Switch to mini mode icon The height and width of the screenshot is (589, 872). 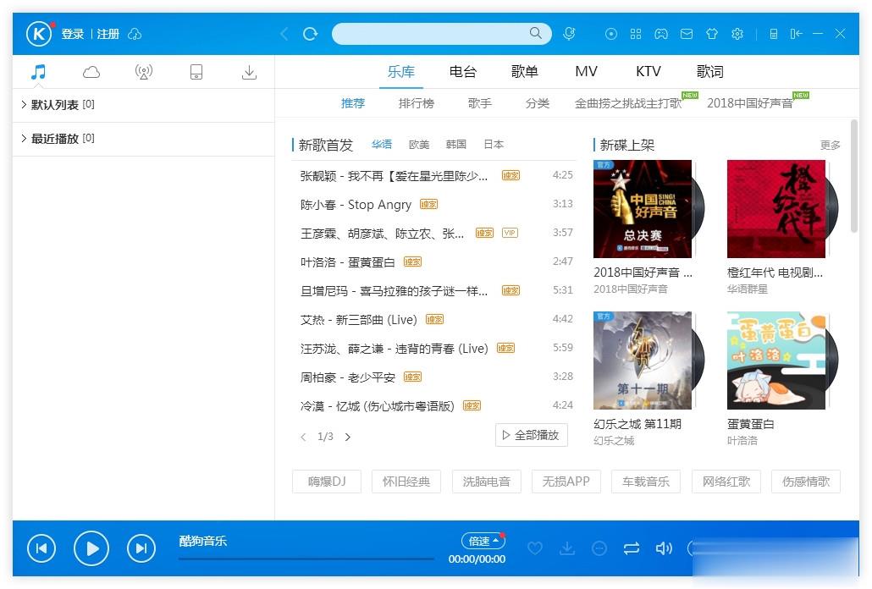[x=797, y=35]
